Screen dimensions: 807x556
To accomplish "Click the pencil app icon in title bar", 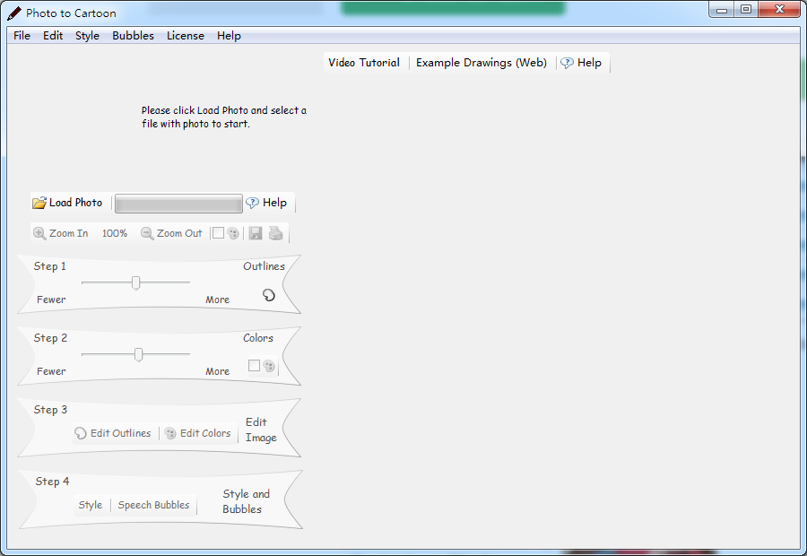I will [x=14, y=13].
